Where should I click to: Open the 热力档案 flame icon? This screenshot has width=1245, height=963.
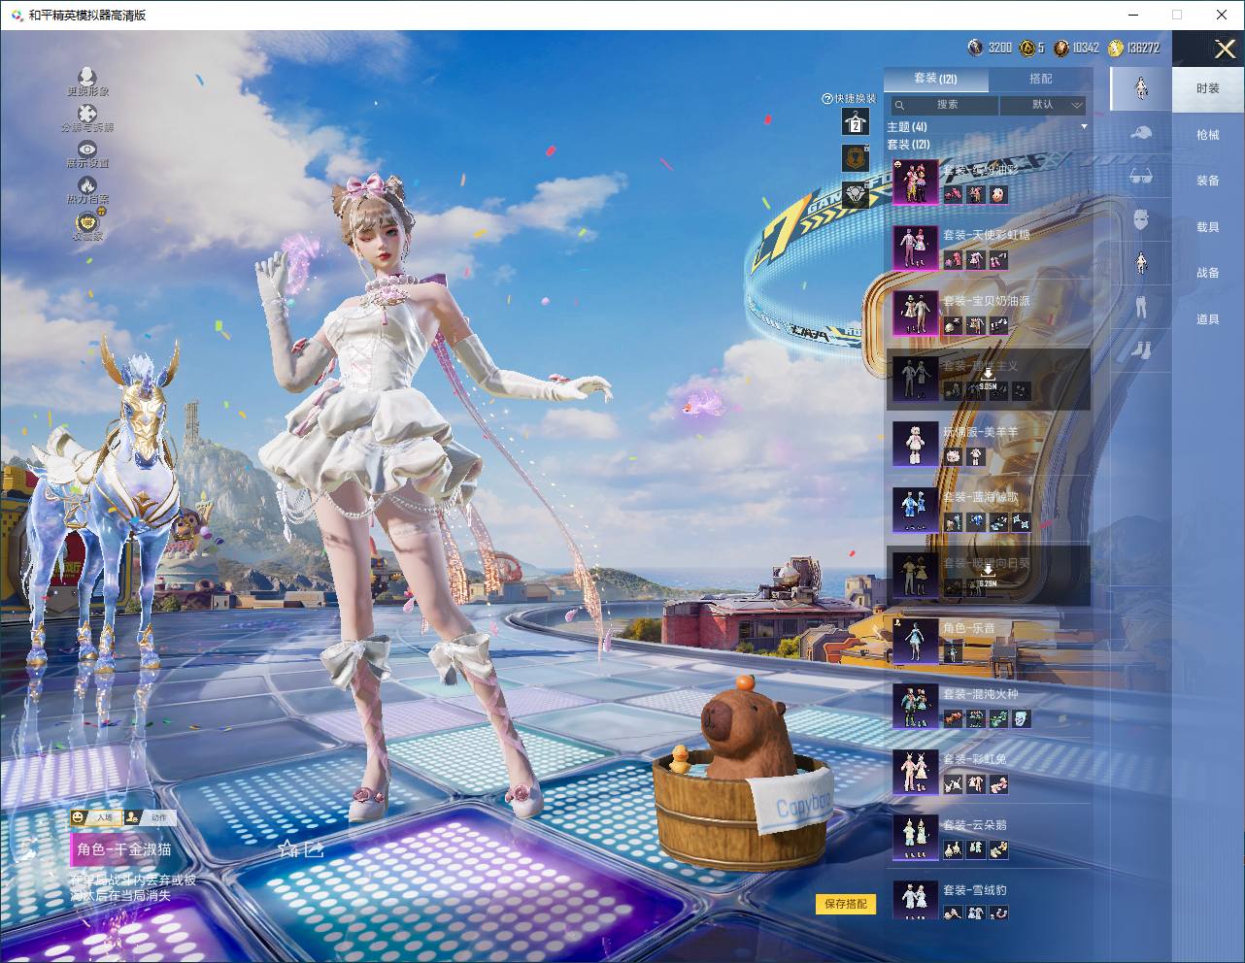87,185
